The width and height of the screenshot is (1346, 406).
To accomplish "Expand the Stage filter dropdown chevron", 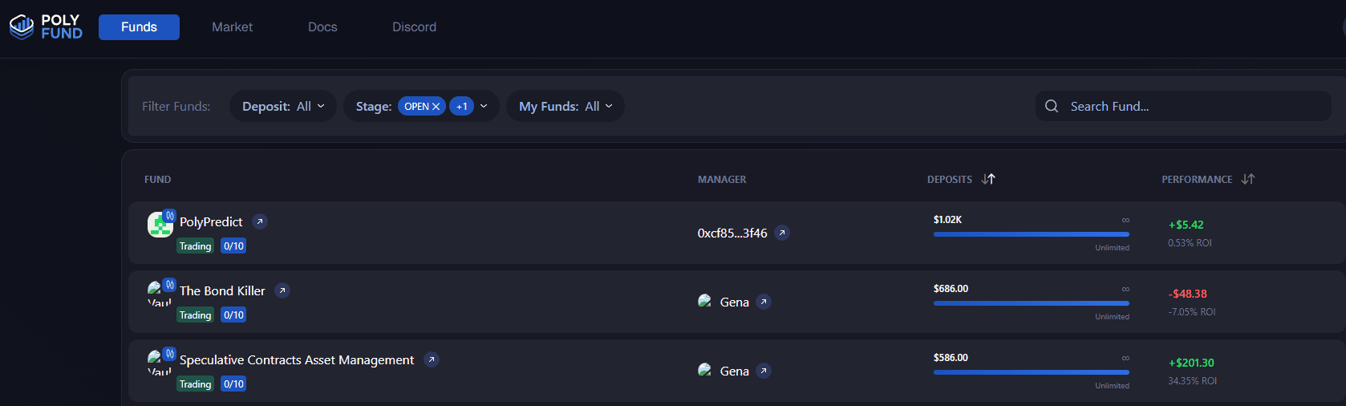I will pyautogui.click(x=484, y=106).
